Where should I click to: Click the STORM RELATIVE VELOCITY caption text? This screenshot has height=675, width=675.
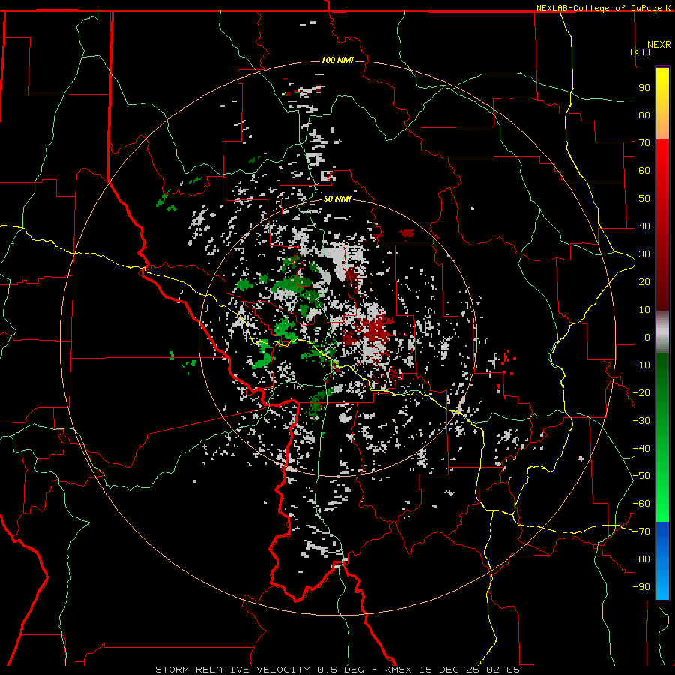pos(232,670)
